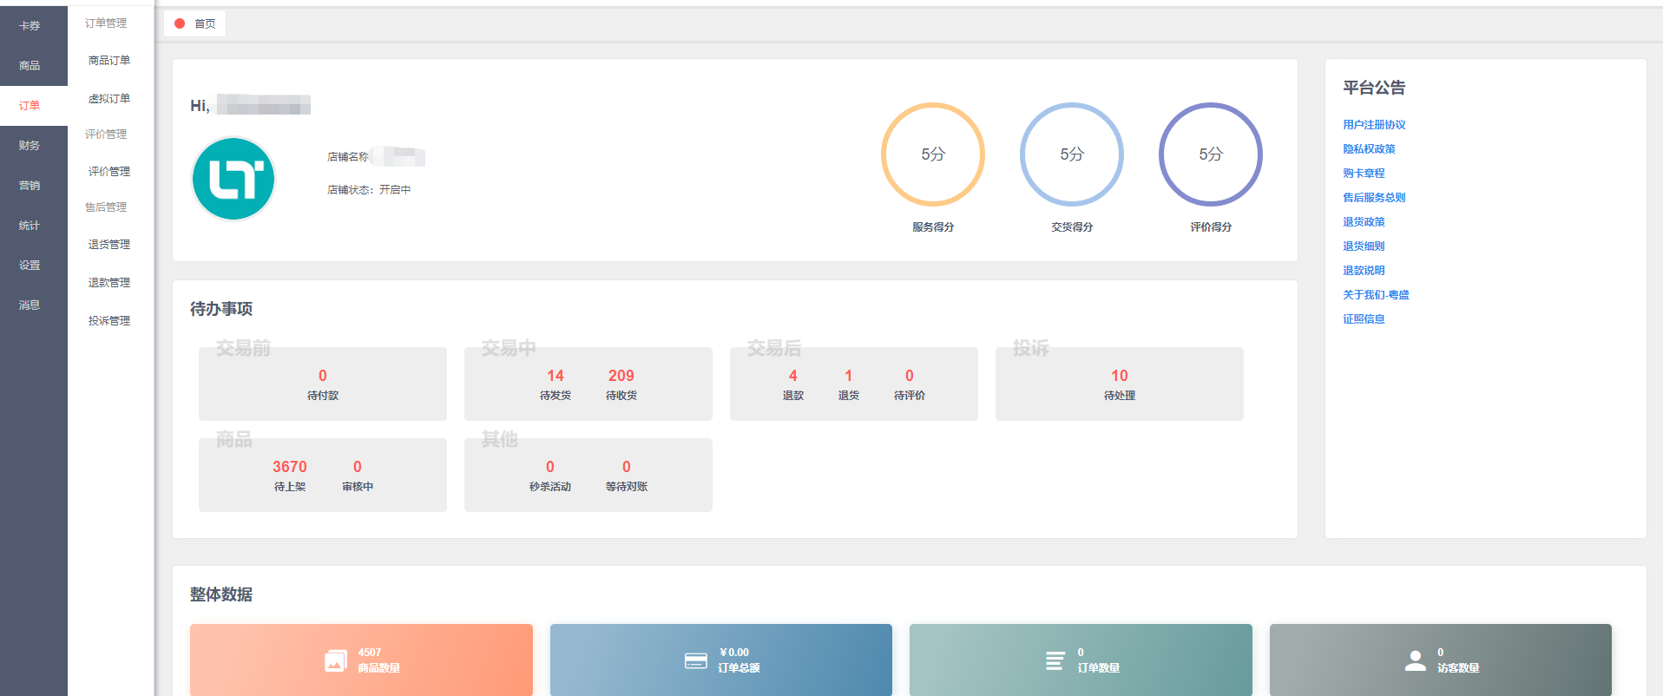Click the 订单总额 card icon
The image size is (1663, 696).
pyautogui.click(x=696, y=661)
